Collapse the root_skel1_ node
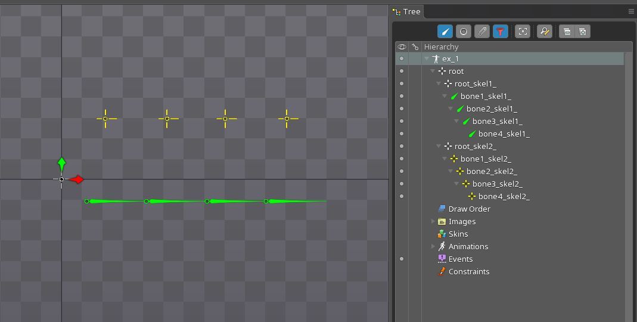The height and width of the screenshot is (322, 637). (439, 83)
